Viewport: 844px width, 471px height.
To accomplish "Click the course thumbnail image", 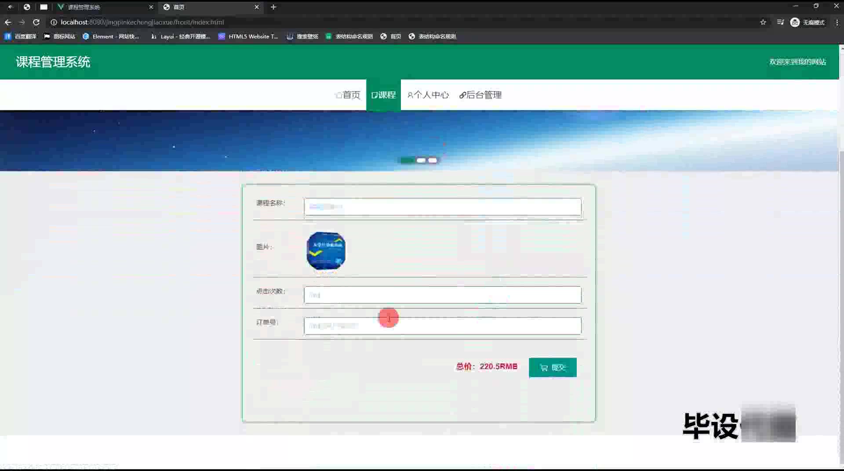I will pos(326,251).
